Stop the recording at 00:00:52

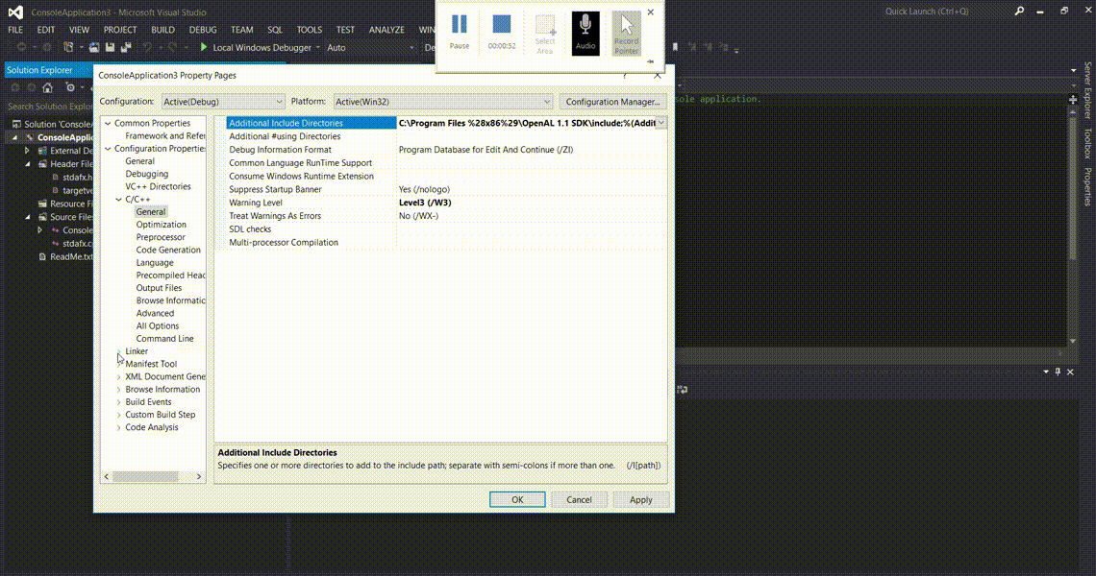pyautogui.click(x=502, y=32)
